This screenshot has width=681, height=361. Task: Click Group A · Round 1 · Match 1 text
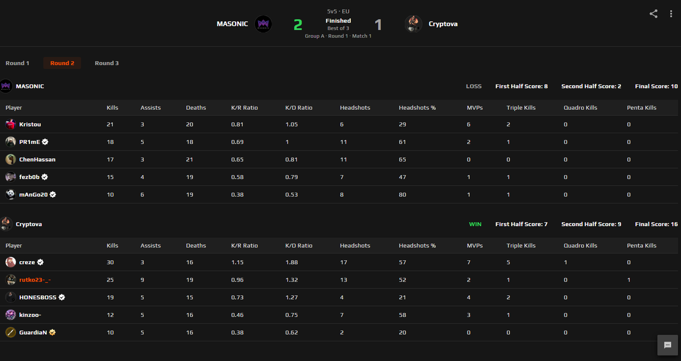pyautogui.click(x=338, y=36)
